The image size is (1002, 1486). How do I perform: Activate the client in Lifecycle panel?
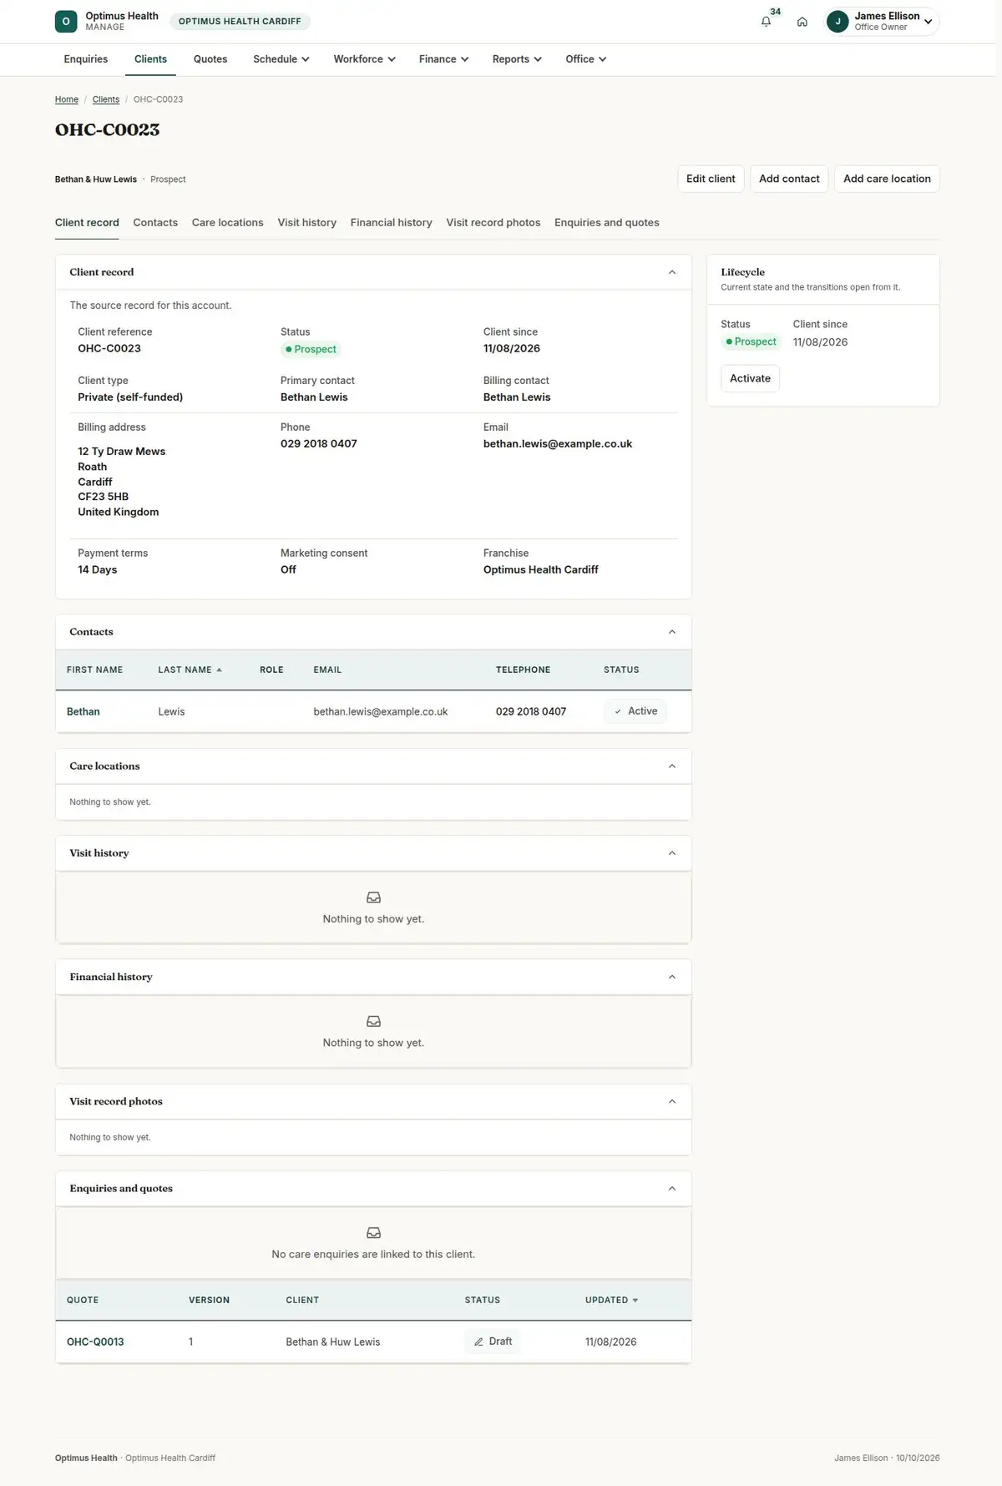(x=750, y=378)
